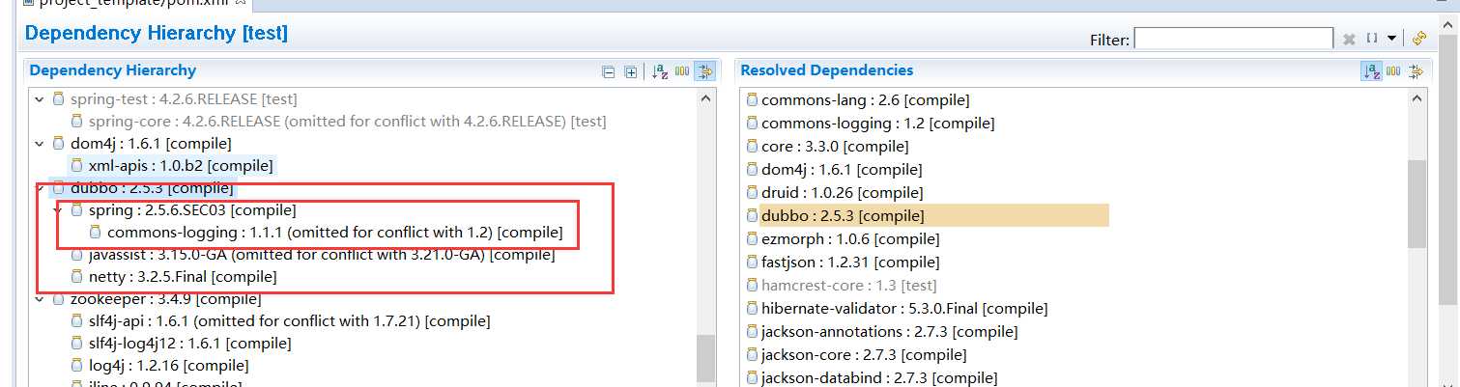The image size is (1460, 387).
Task: Clear the Filter text with X icon
Action: coord(1349,39)
